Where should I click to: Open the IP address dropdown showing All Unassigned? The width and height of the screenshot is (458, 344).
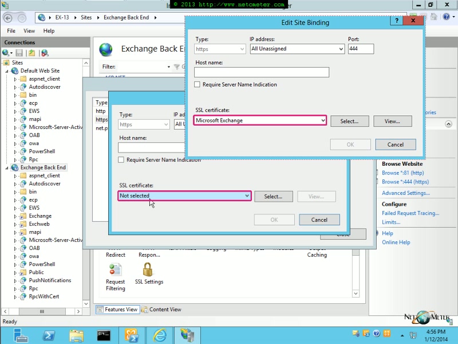coord(297,49)
